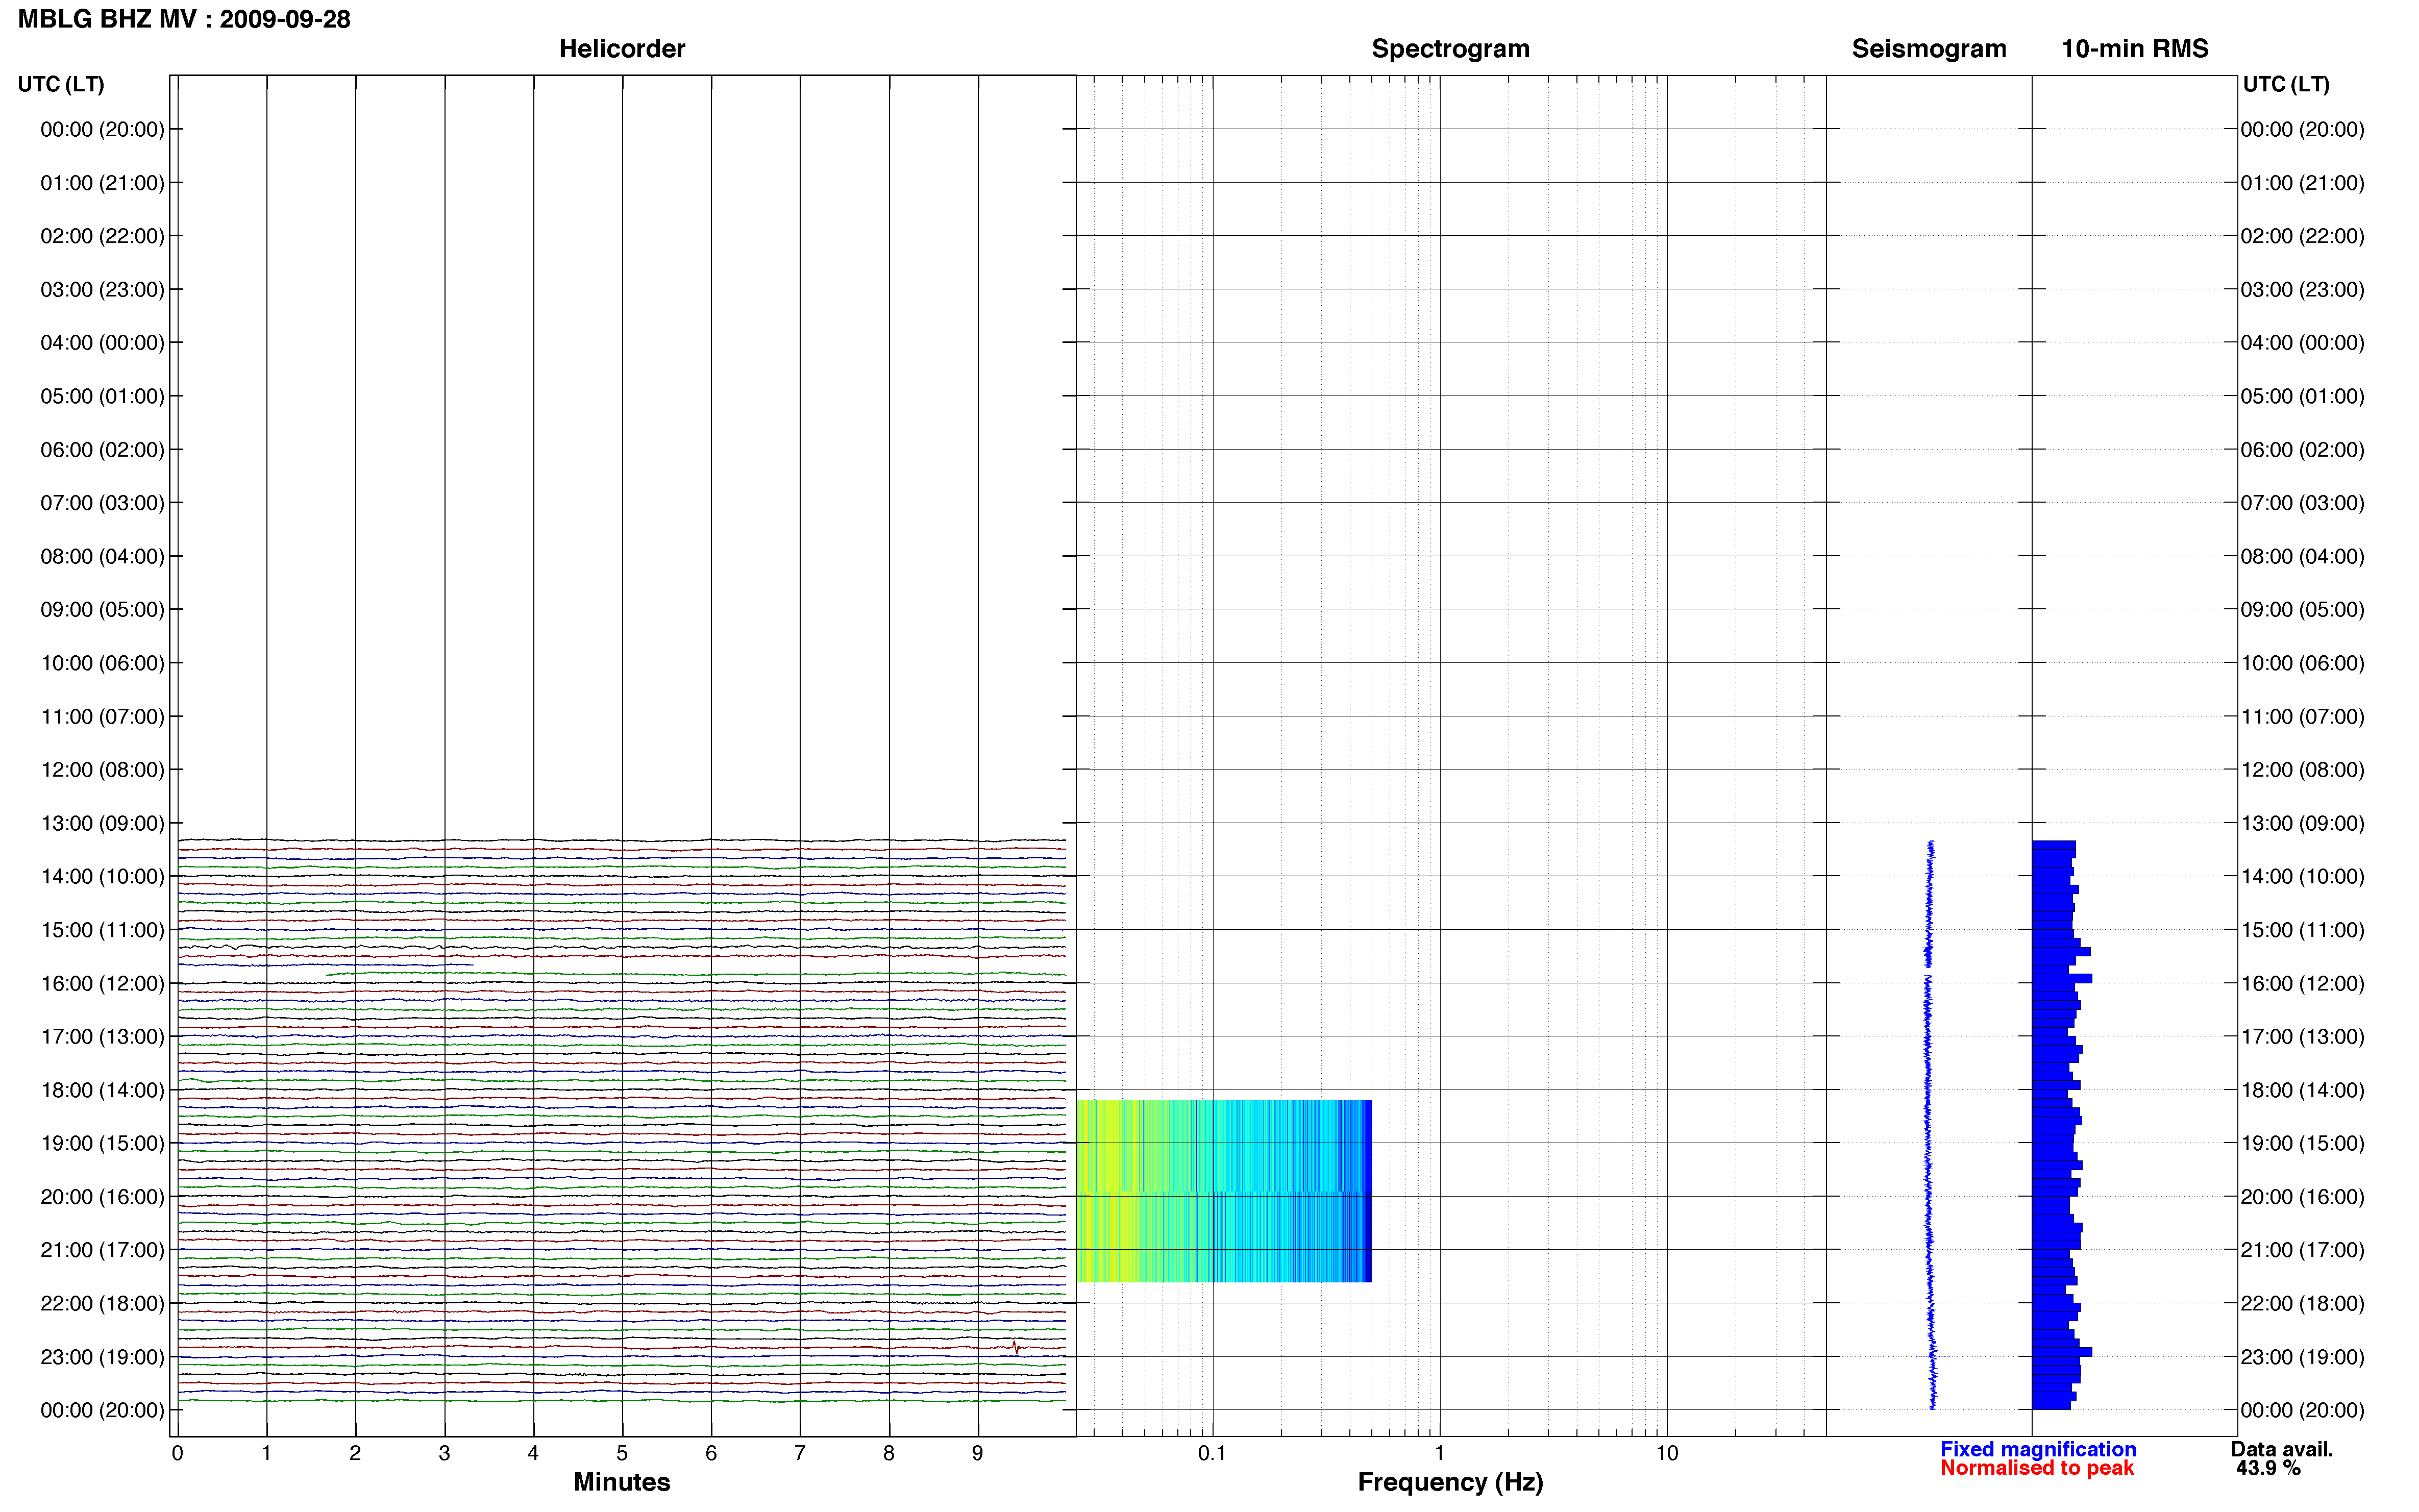Click the spectrogram frequency tick '10'
The image size is (2419, 1512).
(1666, 1453)
